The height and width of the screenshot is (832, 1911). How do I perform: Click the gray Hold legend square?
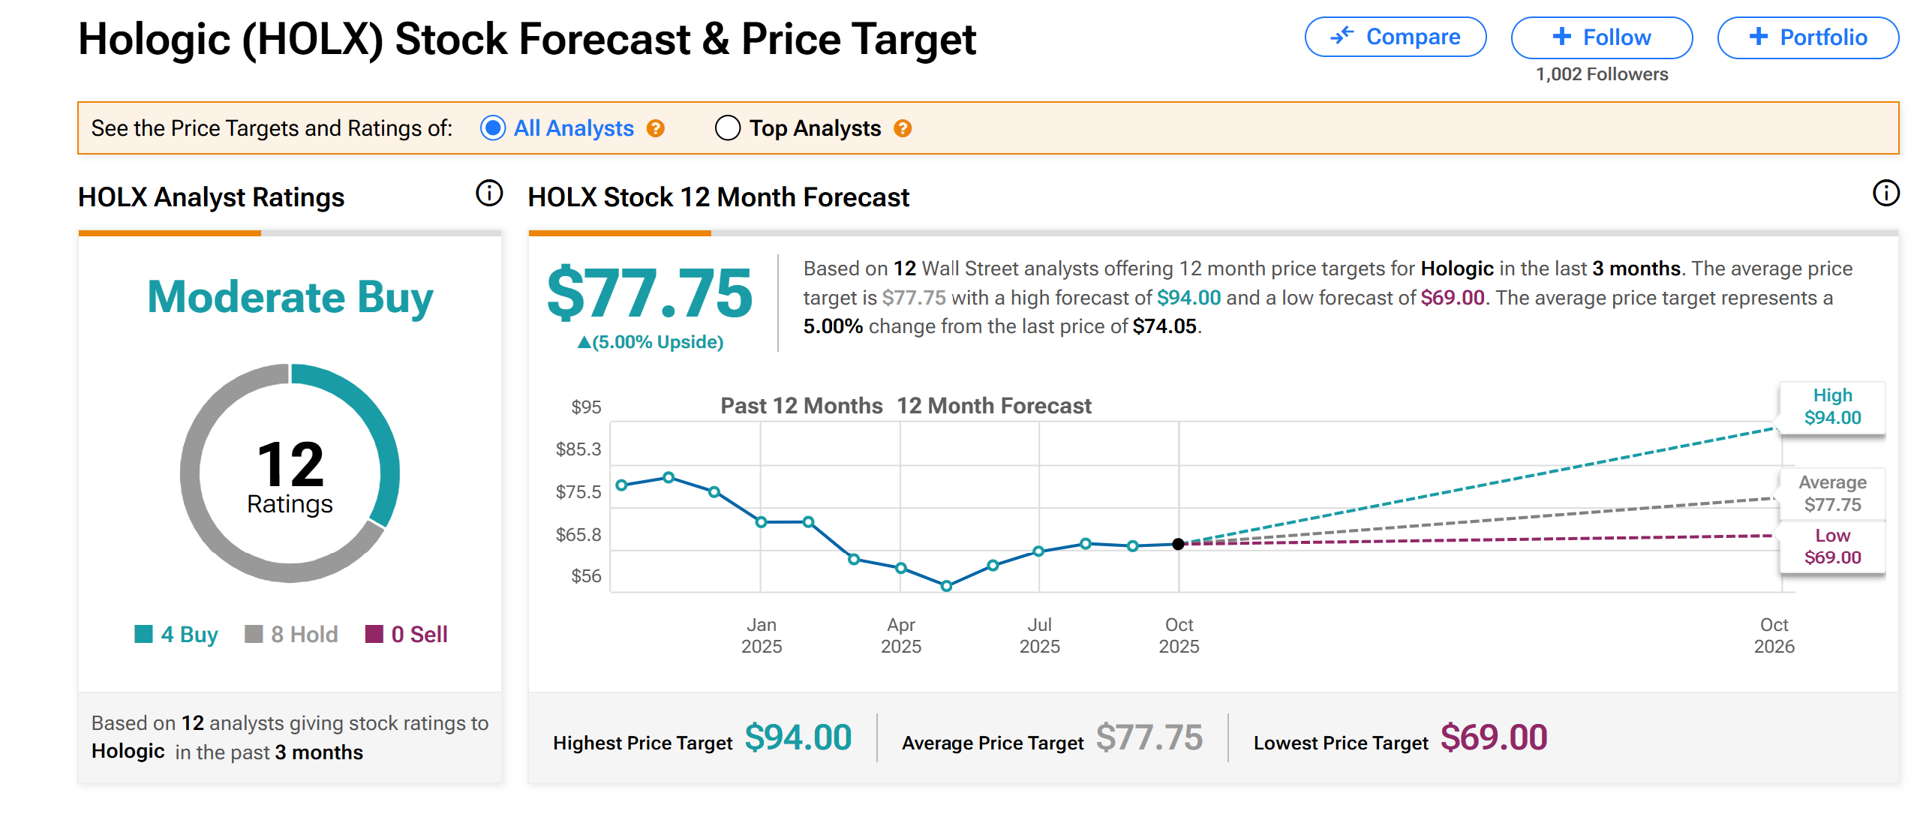pos(254,635)
